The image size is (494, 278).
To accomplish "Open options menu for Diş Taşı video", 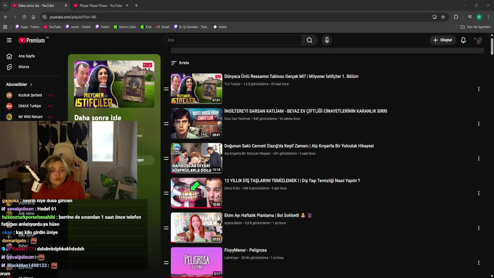I will tap(479, 193).
